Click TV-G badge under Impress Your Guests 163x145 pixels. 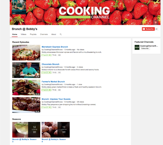(54, 107)
